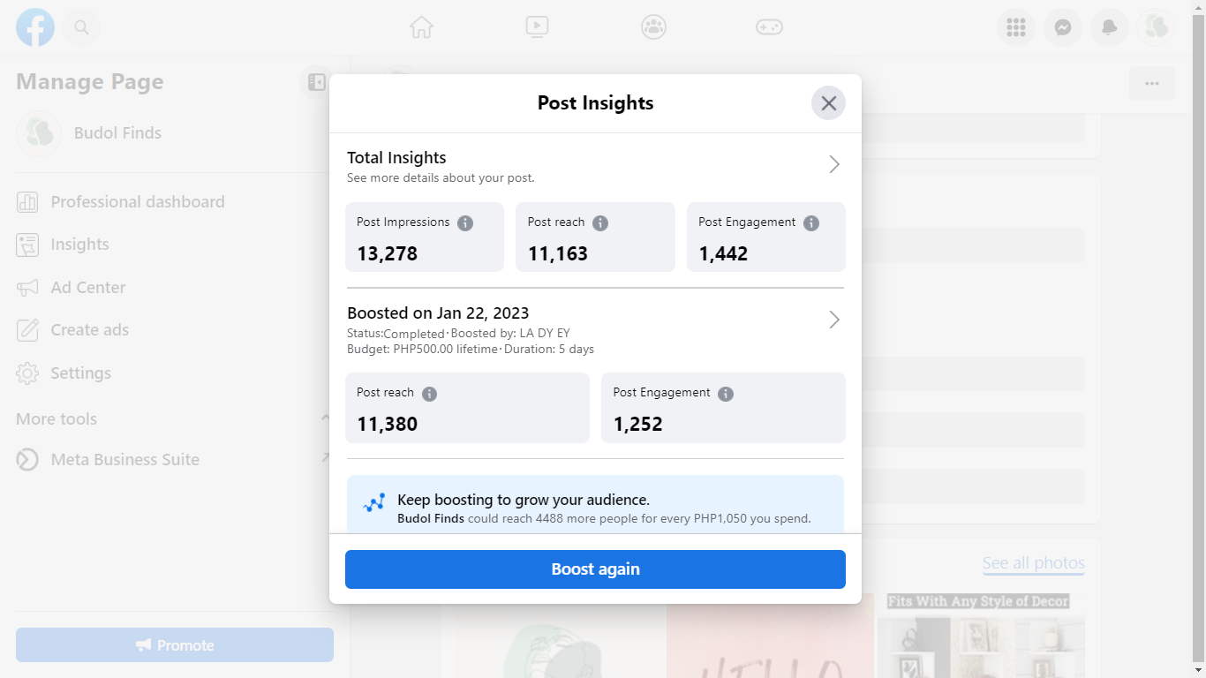Viewport: 1206px width, 678px height.
Task: Open the notifications bell
Action: tap(1109, 27)
